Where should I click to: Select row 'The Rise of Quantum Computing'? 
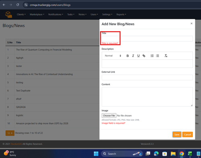(52, 50)
